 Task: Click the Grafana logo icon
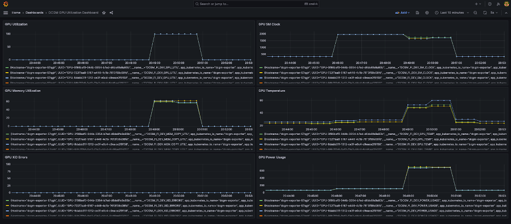pos(5,3)
